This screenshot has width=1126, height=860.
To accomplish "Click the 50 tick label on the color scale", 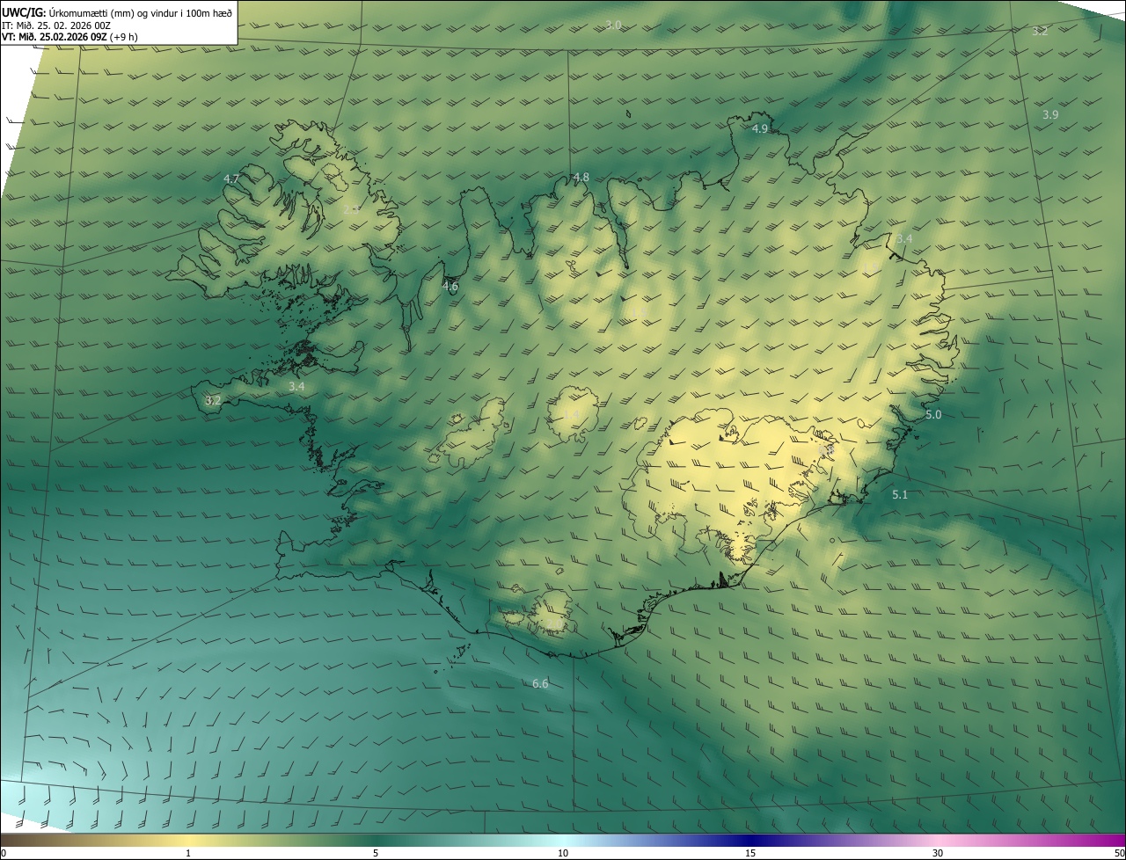I will tap(1119, 853).
